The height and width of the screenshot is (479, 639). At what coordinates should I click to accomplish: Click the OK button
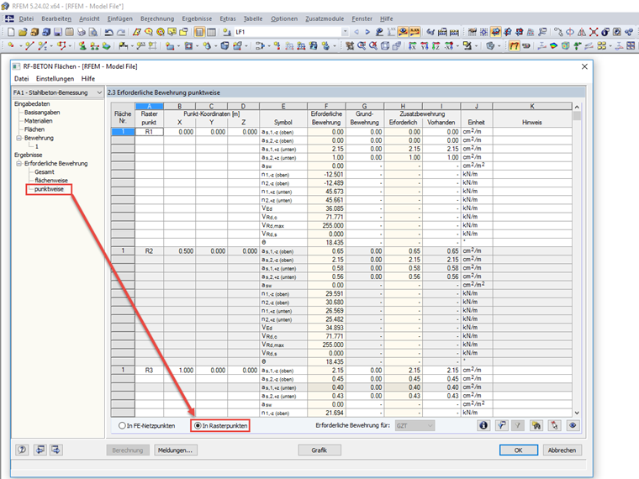click(x=519, y=450)
